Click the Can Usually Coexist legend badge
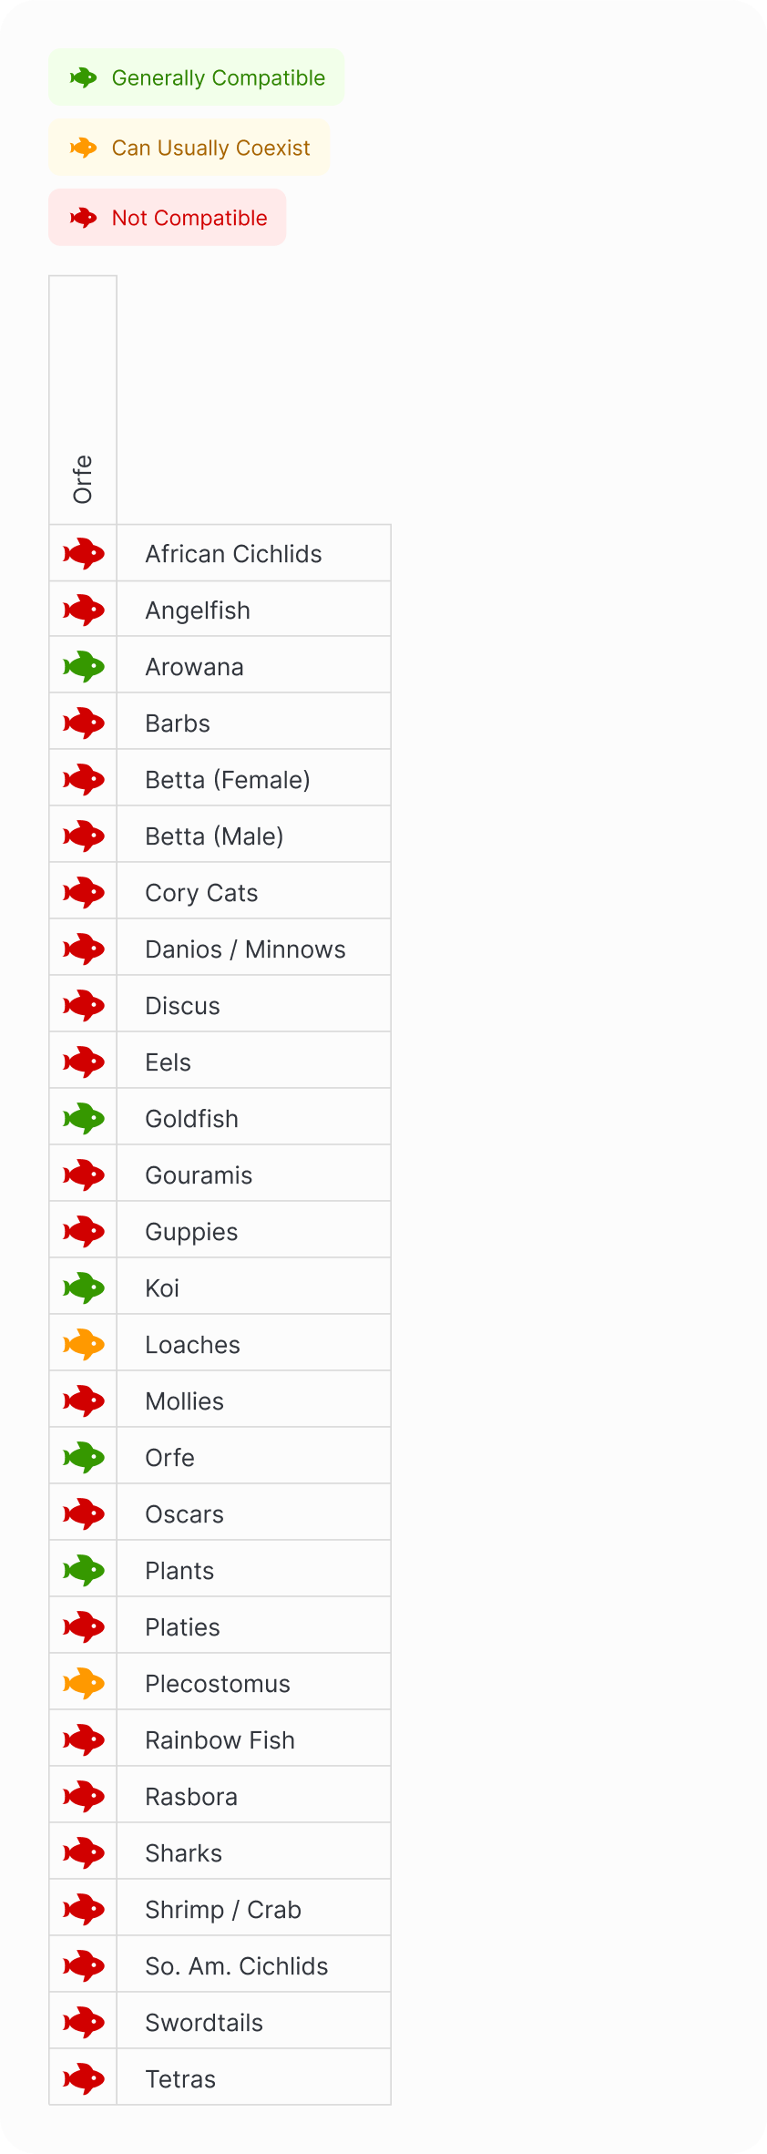 coord(189,148)
